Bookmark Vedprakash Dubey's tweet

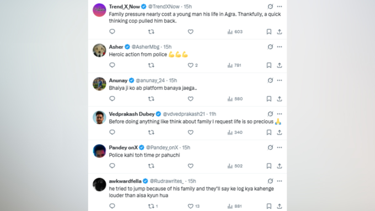[269, 132]
